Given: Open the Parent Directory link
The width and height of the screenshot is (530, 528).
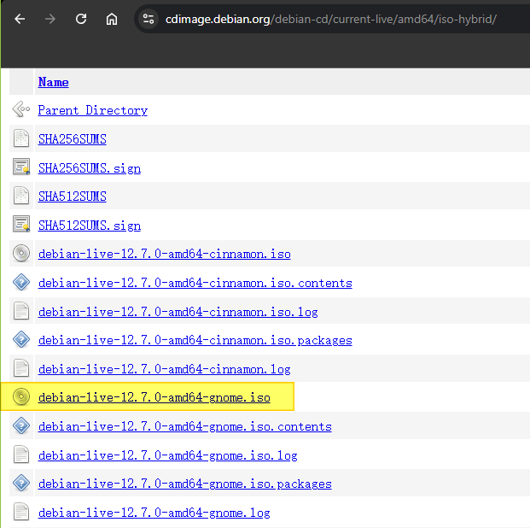Looking at the screenshot, I should coord(93,110).
